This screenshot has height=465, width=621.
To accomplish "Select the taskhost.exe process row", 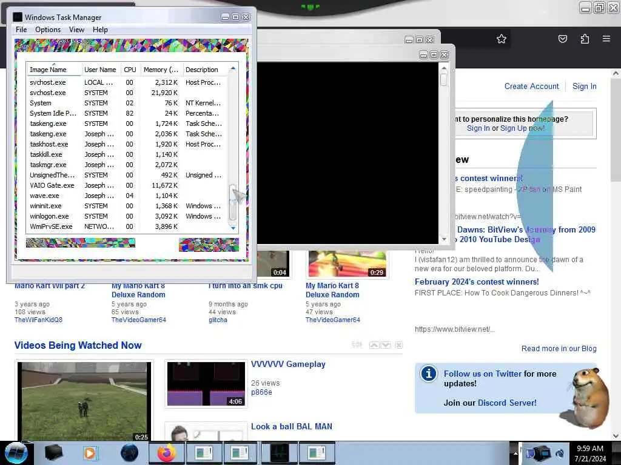I will pyautogui.click(x=127, y=144).
